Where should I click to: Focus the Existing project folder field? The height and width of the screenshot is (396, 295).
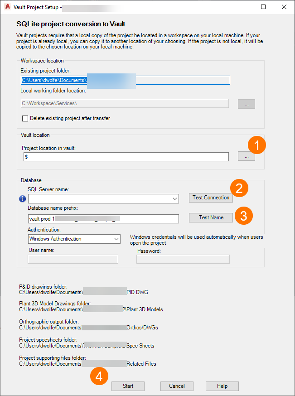point(126,80)
